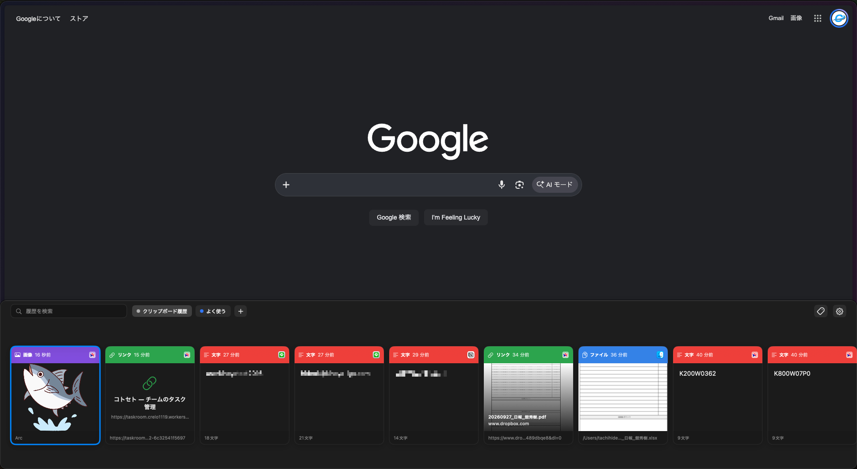Viewport: 857px width, 469px height.
Task: Open the ストア link
Action: pos(79,19)
